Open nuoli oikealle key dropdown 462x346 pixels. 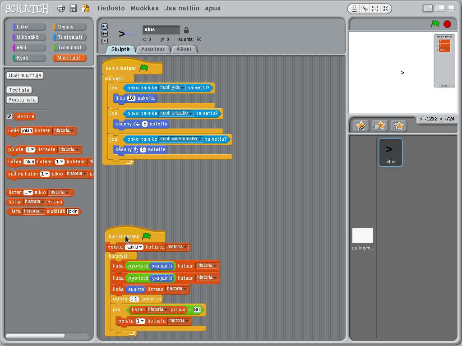pyautogui.click(x=176, y=113)
